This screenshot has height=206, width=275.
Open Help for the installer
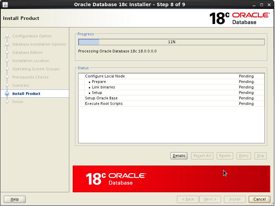(15, 199)
